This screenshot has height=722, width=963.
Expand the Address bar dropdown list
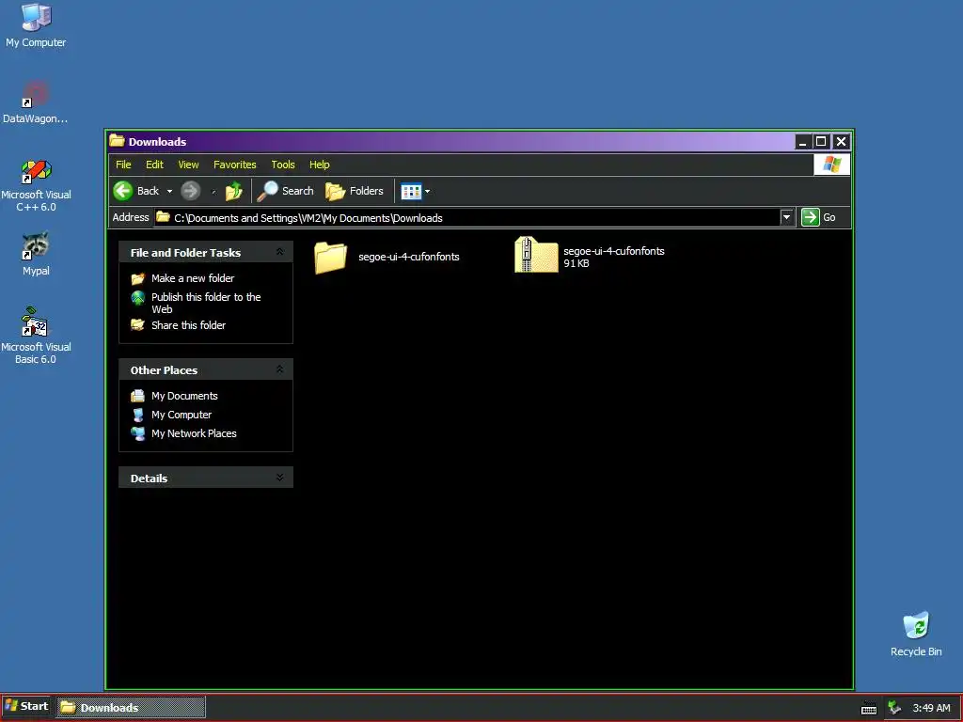pyautogui.click(x=787, y=217)
